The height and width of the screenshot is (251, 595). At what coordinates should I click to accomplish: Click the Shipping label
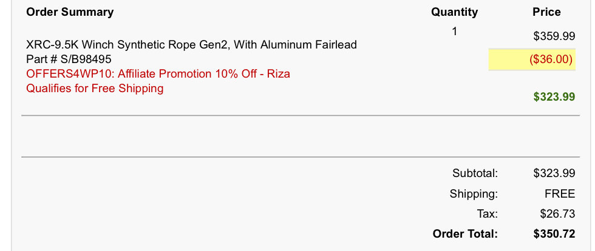coord(474,194)
